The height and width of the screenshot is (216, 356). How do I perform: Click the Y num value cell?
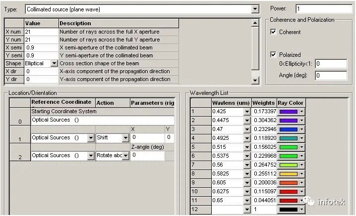41,40
